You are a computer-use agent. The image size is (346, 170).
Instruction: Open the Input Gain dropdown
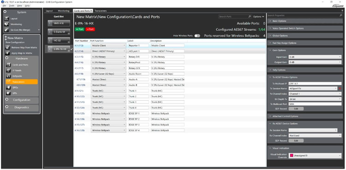[315, 57]
